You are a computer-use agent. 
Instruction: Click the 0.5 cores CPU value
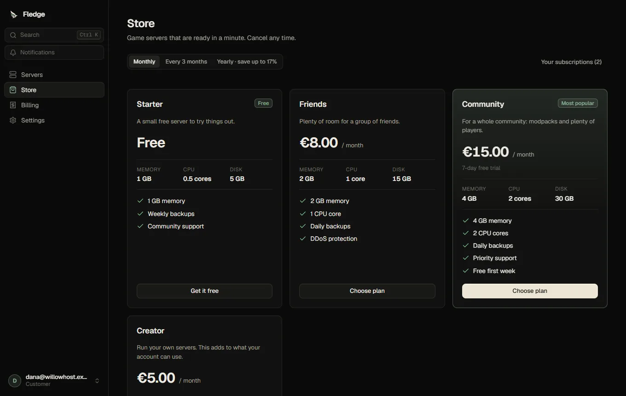click(x=197, y=179)
